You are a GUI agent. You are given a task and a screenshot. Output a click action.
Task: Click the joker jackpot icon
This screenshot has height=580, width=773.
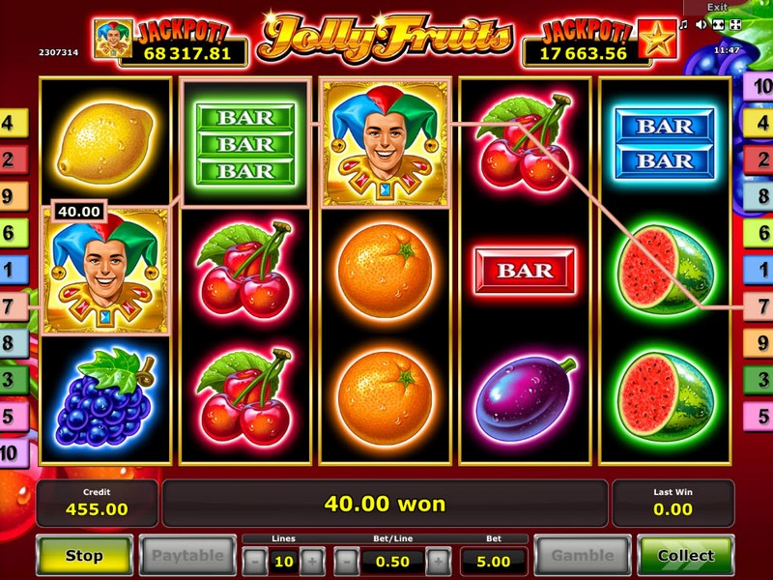(113, 39)
